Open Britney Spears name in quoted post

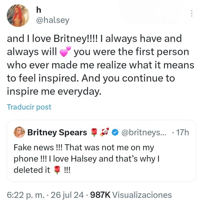point(57,133)
